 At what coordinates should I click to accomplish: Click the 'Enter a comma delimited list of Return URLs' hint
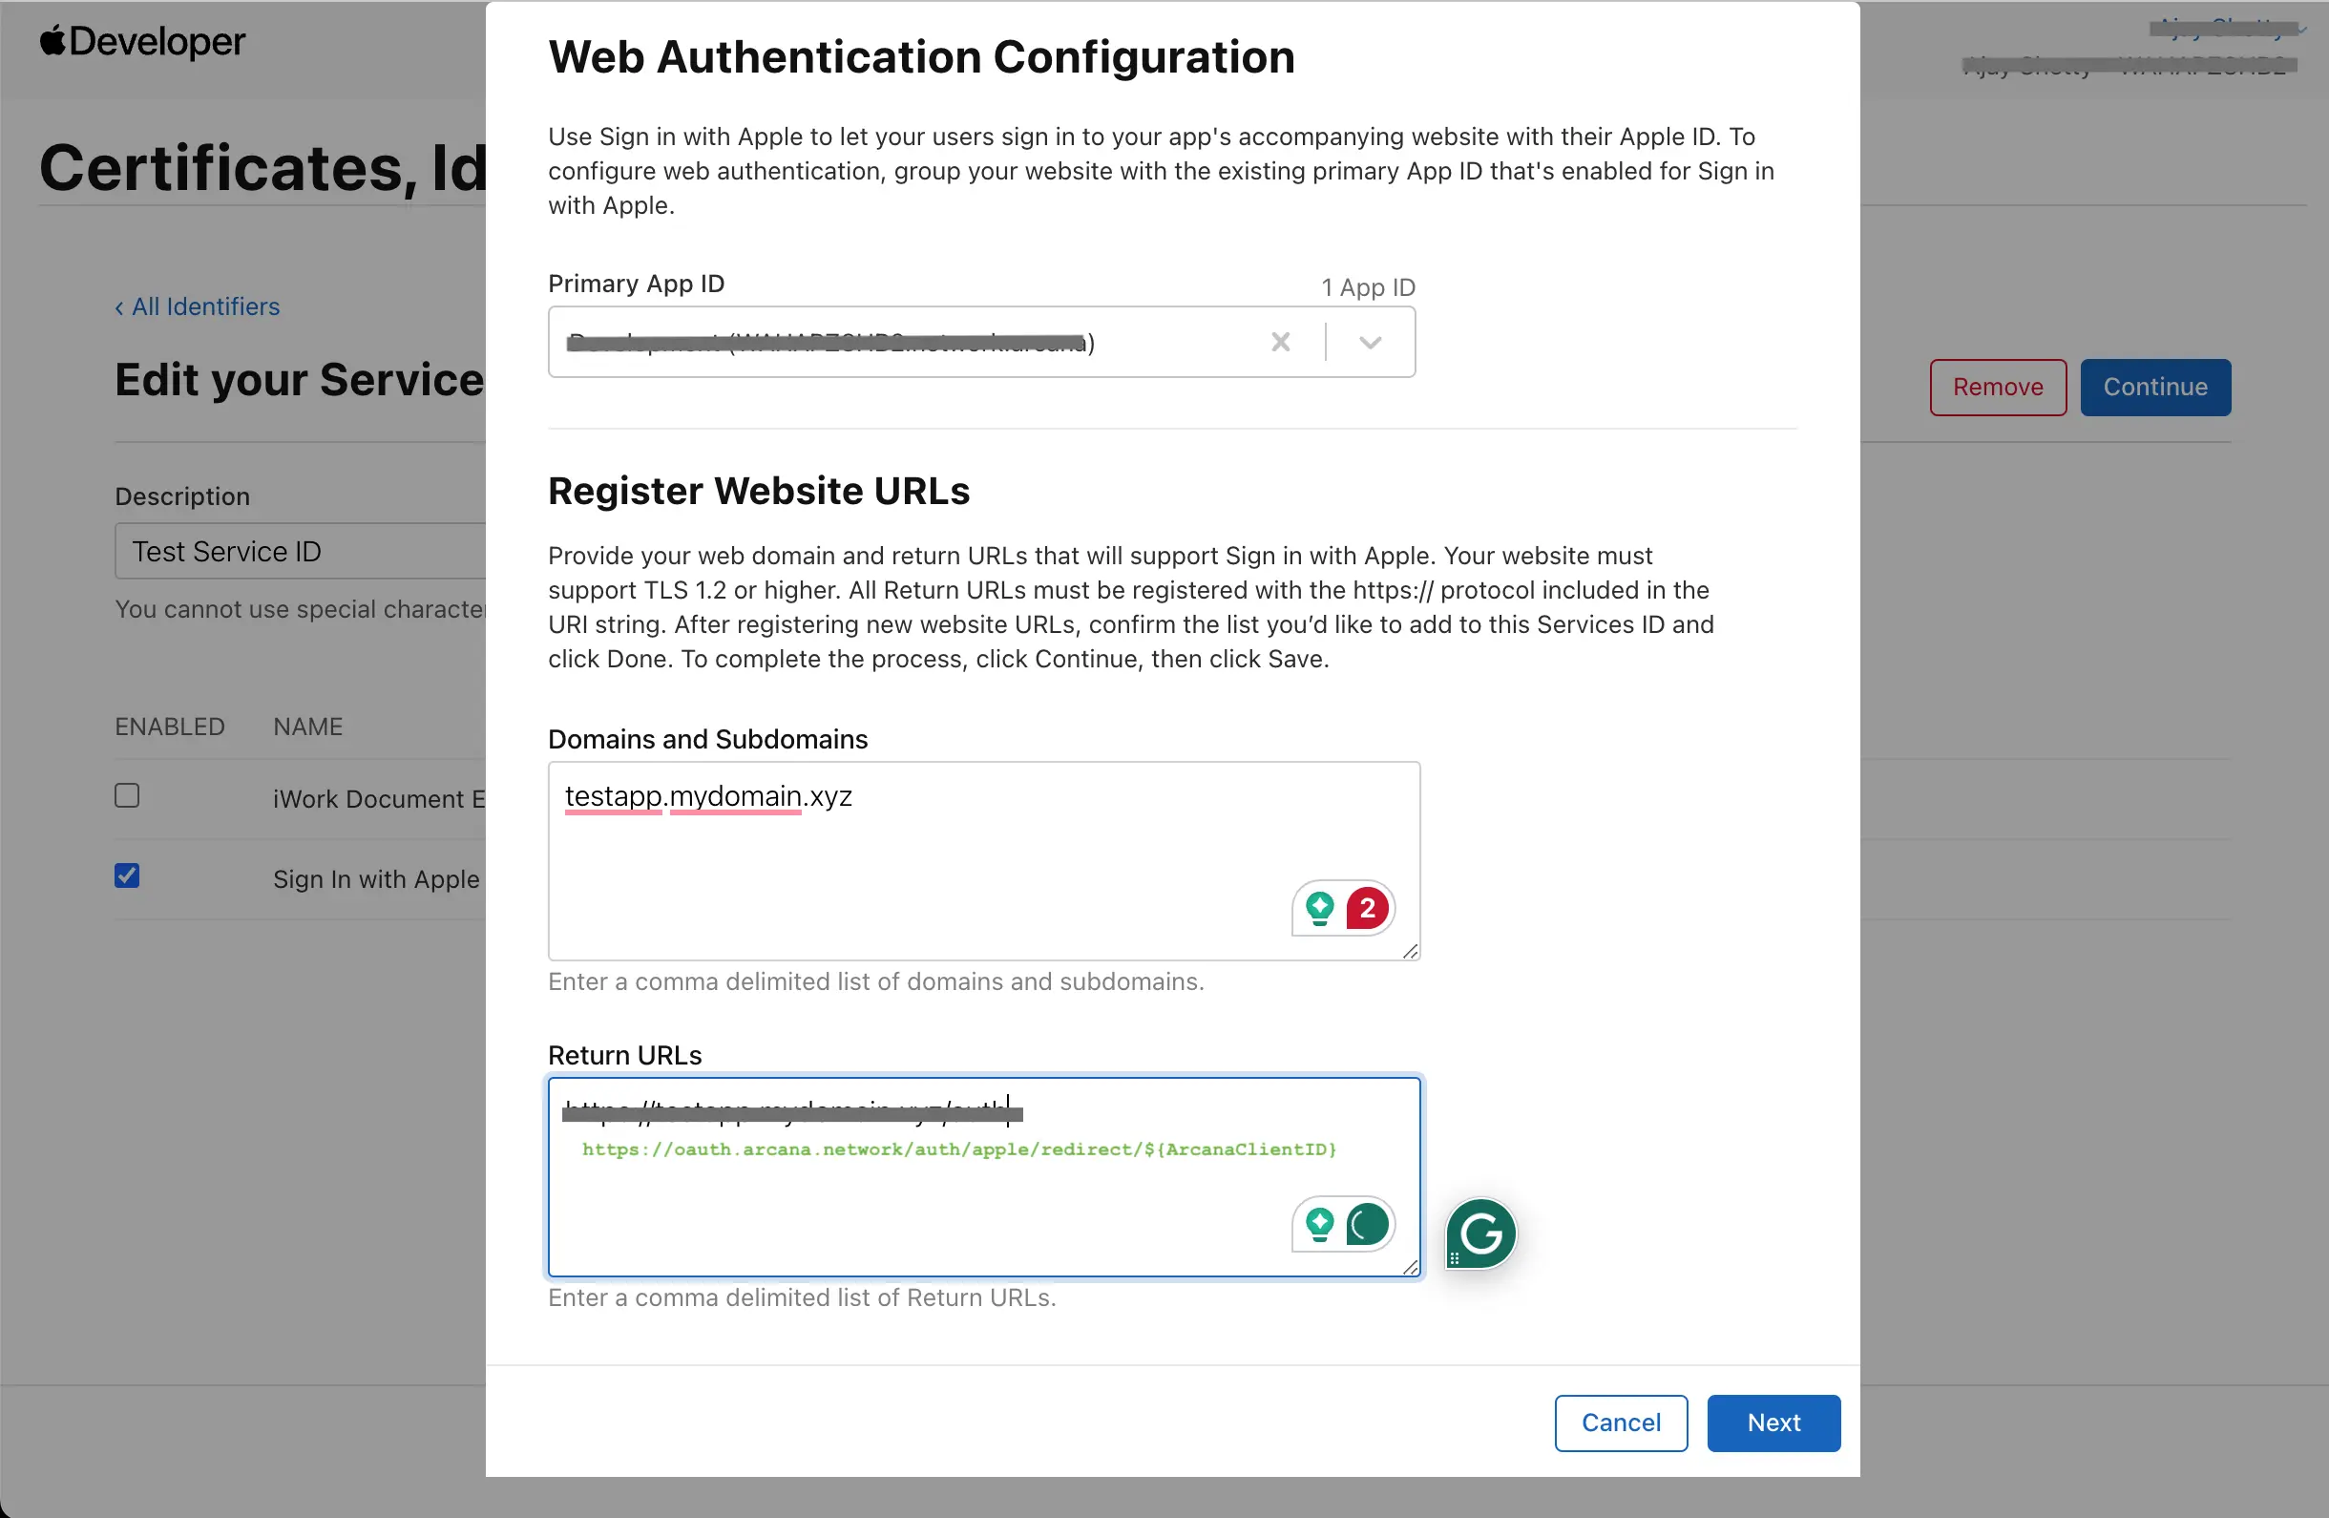[x=802, y=1297]
